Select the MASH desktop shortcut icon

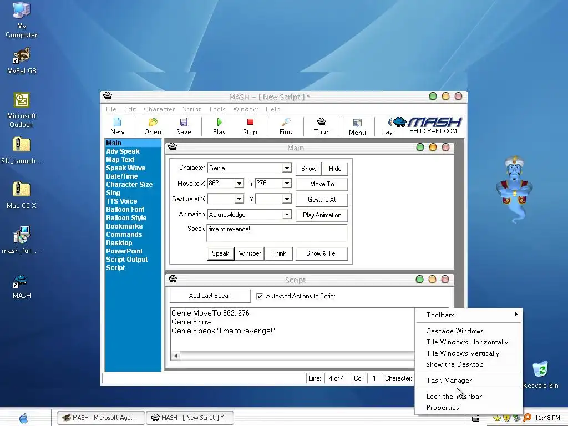(22, 286)
